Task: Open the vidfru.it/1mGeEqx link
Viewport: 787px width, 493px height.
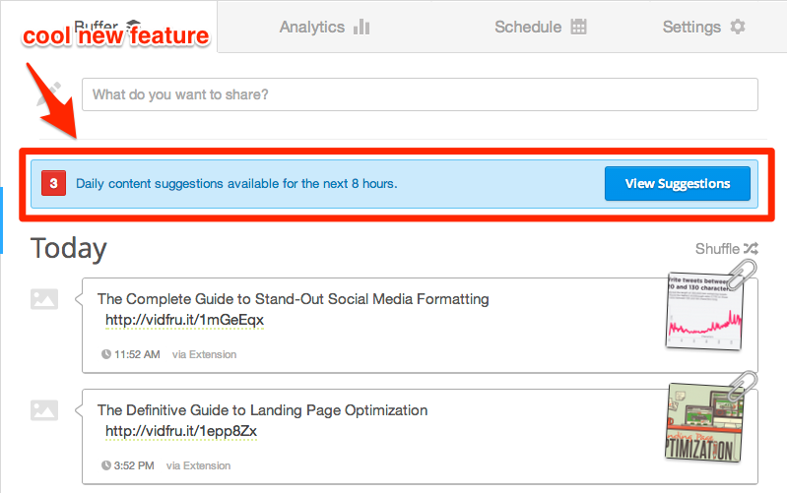Action: [x=184, y=320]
